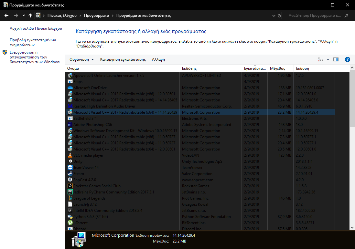The image size is (355, 249).
Task: Click the TeamViewer 14 icon
Action: (70, 167)
